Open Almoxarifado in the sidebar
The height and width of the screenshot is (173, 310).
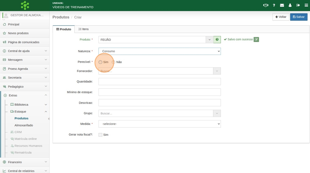tap(24, 125)
